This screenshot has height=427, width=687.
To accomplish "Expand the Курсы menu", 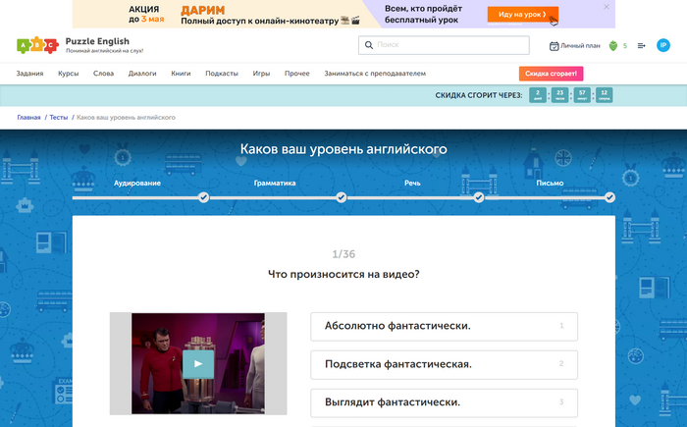I will [x=69, y=74].
